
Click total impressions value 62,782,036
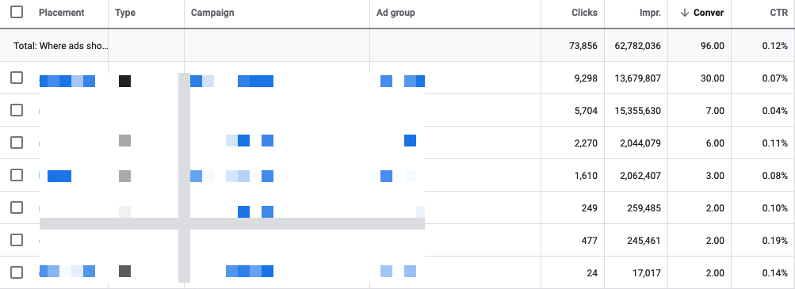(637, 46)
